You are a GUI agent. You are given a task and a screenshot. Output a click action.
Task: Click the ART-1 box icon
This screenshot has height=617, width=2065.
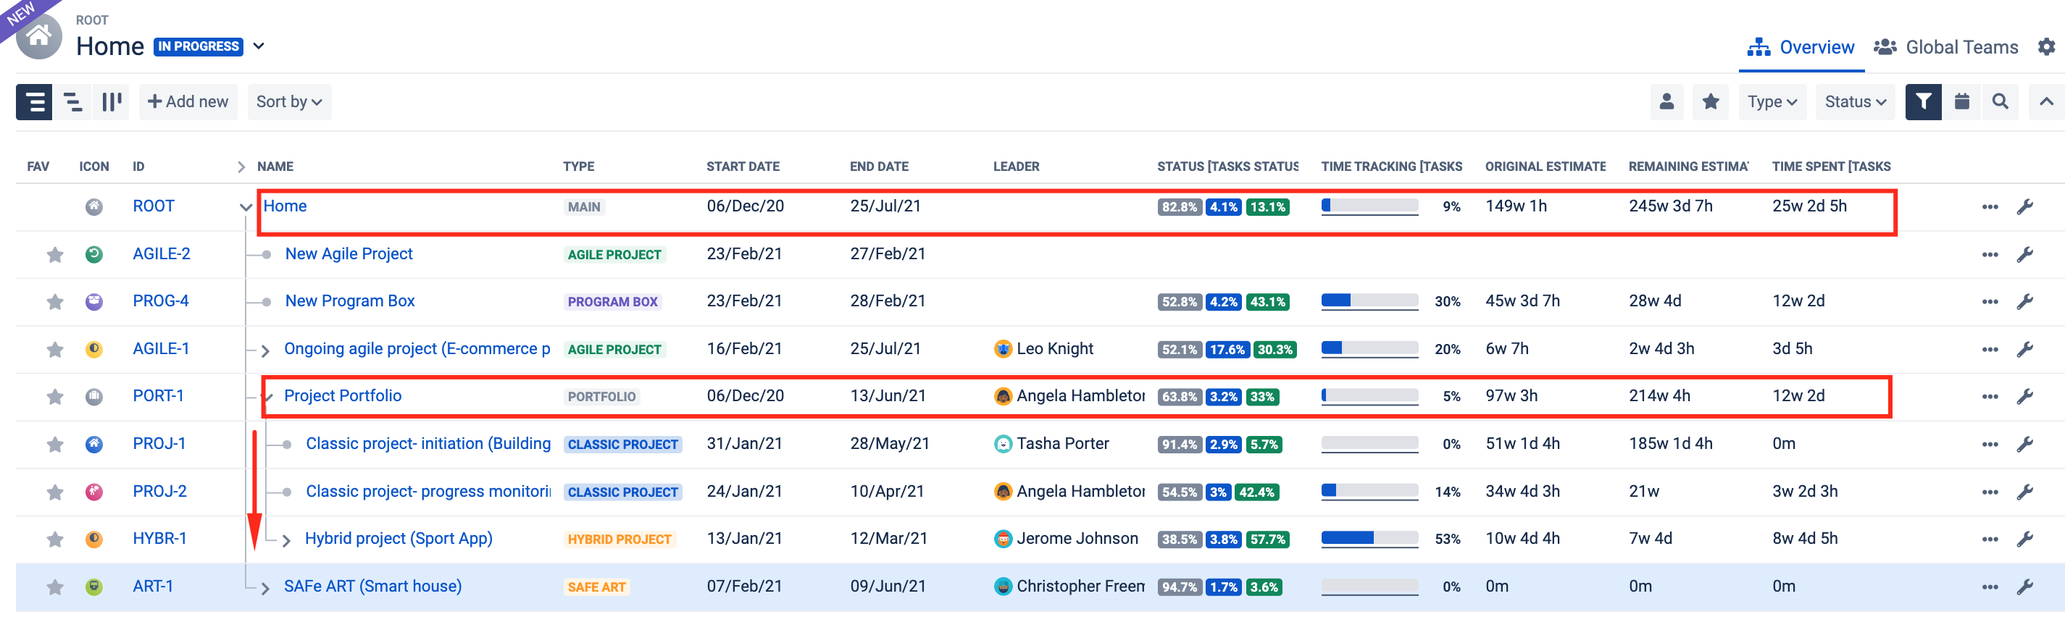tap(93, 587)
